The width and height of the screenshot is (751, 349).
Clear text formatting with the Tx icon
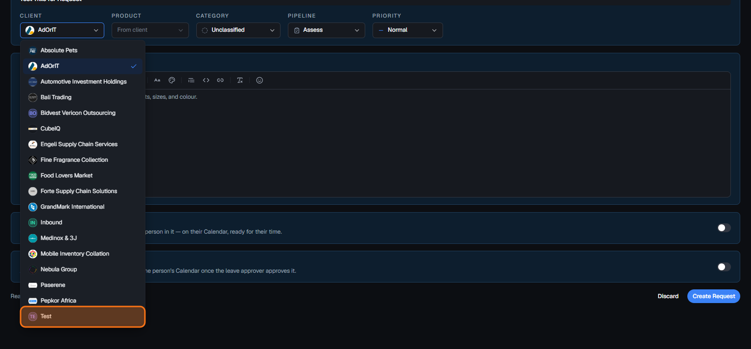click(x=240, y=80)
